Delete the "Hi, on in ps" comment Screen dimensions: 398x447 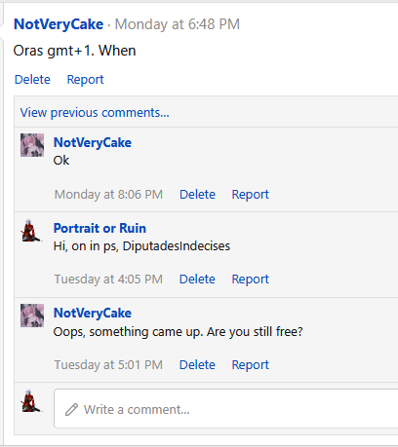pos(197,279)
